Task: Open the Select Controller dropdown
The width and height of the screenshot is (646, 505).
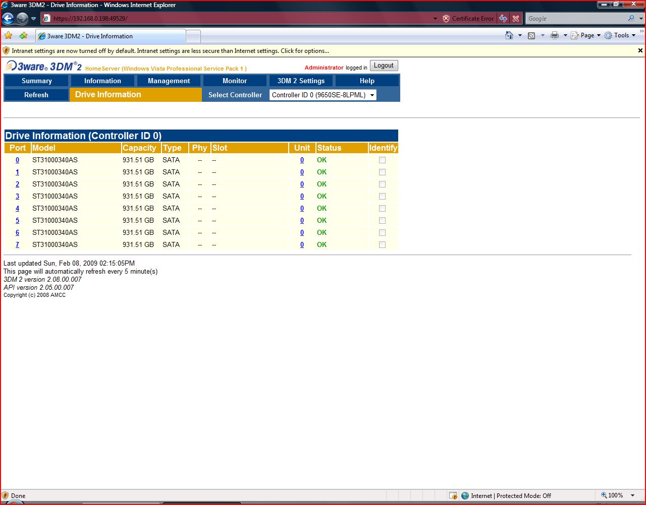Action: click(x=323, y=95)
